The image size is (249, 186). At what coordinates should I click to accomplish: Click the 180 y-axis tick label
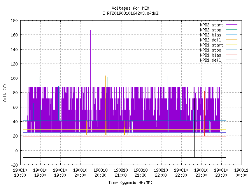point(14,21)
